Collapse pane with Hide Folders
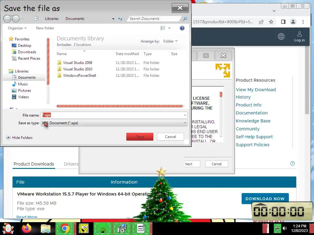Image resolution: width=314 pixels, height=235 pixels. [x=19, y=137]
